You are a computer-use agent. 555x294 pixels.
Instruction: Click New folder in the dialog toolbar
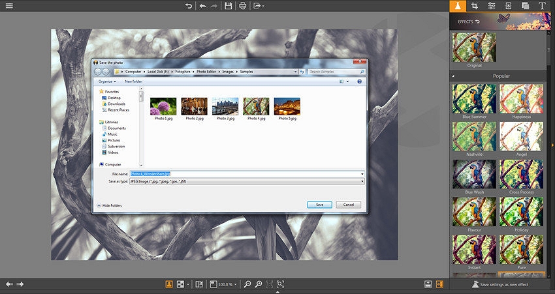click(x=133, y=81)
